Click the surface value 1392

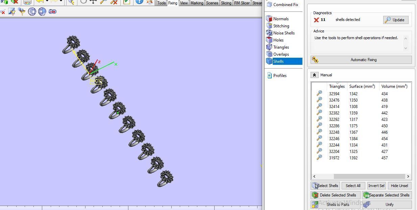click(353, 158)
